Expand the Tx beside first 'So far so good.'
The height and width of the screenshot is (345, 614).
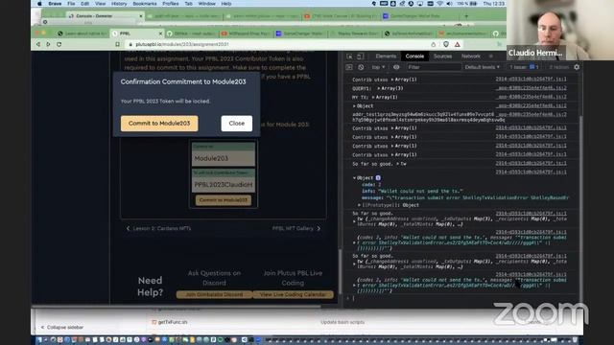(401, 164)
